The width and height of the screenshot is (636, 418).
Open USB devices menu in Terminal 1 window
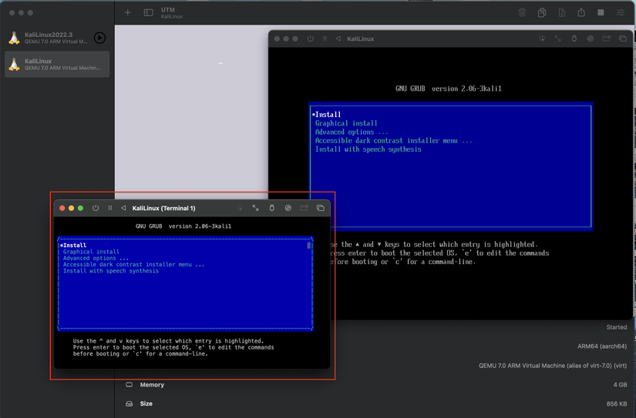[x=271, y=208]
